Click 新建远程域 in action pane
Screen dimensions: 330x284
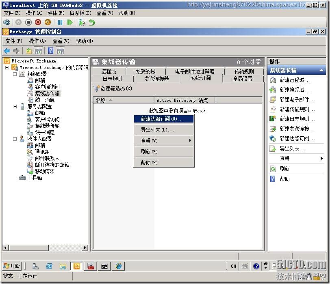(295, 80)
